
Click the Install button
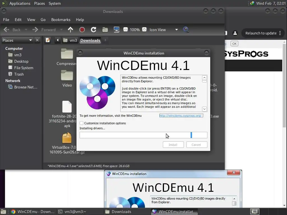pyautogui.click(x=173, y=145)
